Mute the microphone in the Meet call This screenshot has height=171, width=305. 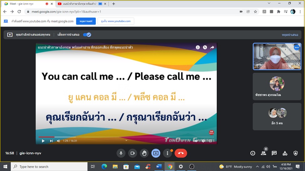(x=121, y=153)
